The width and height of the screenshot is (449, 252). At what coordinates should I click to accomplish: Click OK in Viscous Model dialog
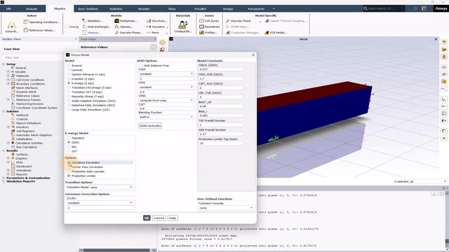click(x=147, y=218)
